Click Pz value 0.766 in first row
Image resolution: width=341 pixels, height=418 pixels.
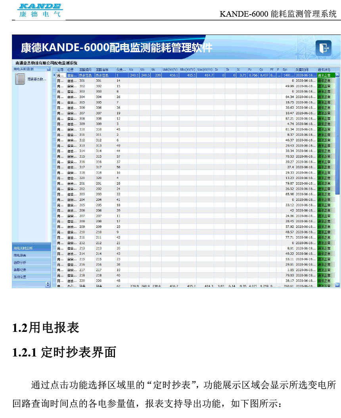253,75
